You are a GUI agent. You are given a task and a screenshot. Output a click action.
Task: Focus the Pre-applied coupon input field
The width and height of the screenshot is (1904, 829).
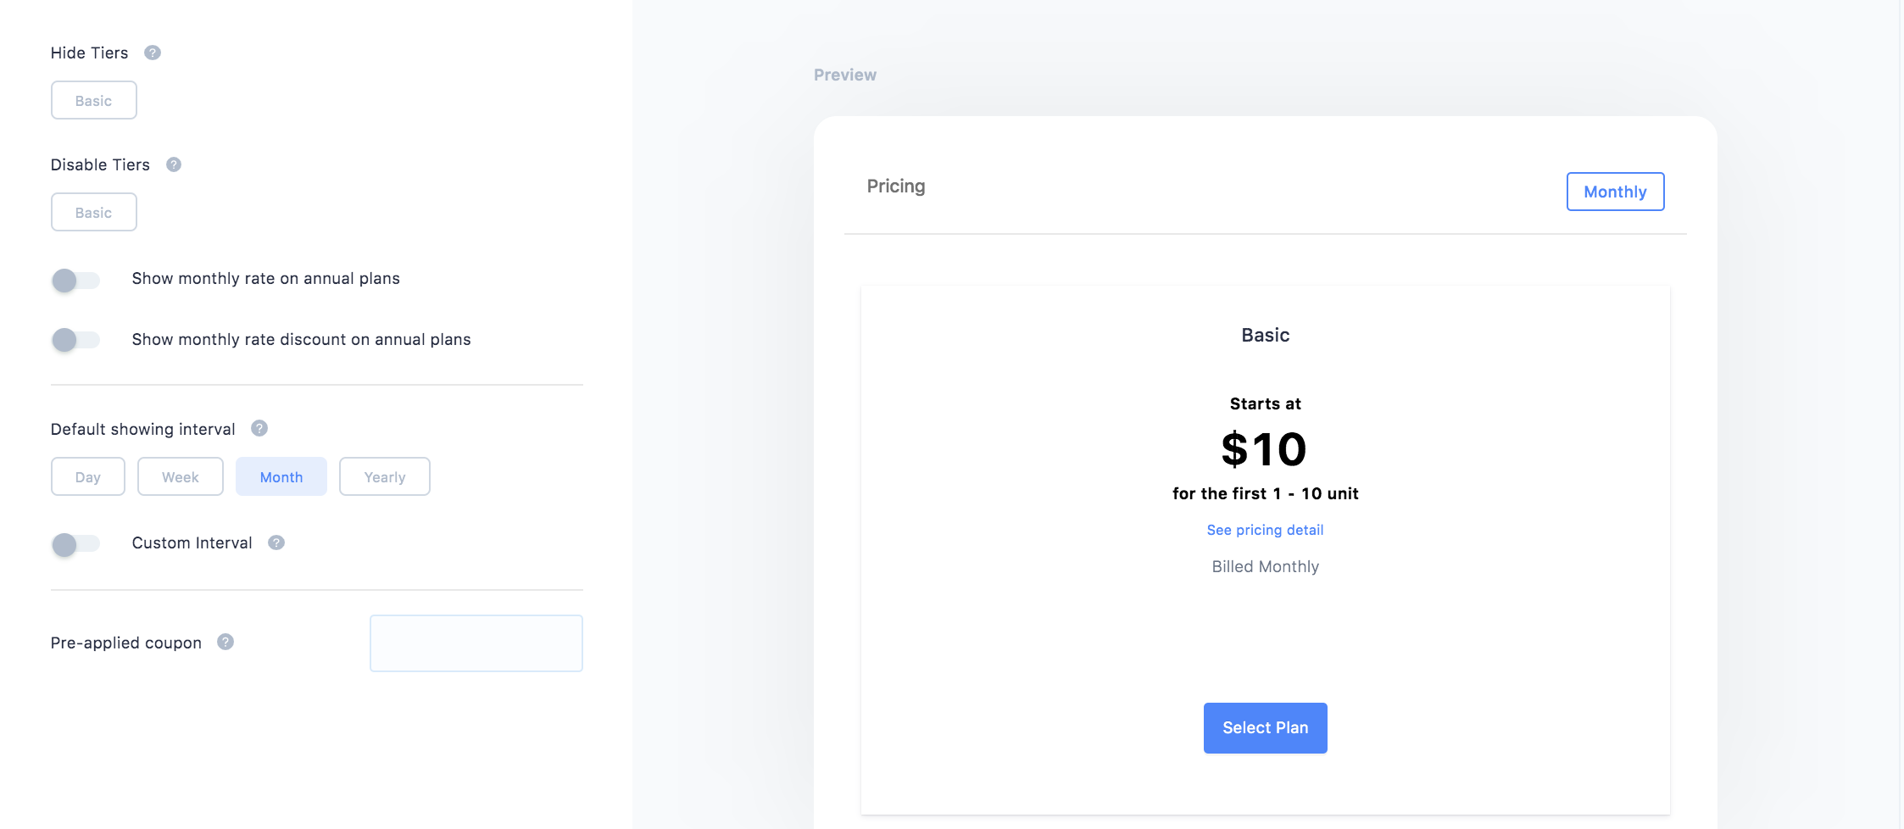click(x=476, y=643)
